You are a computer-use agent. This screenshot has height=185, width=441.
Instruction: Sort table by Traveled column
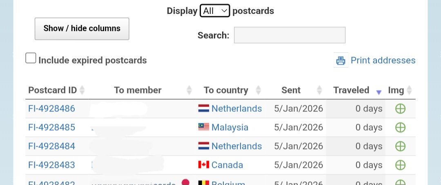(x=351, y=90)
